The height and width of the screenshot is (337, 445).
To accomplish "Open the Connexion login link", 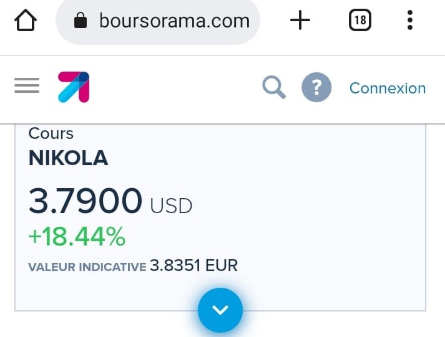I will 387,88.
